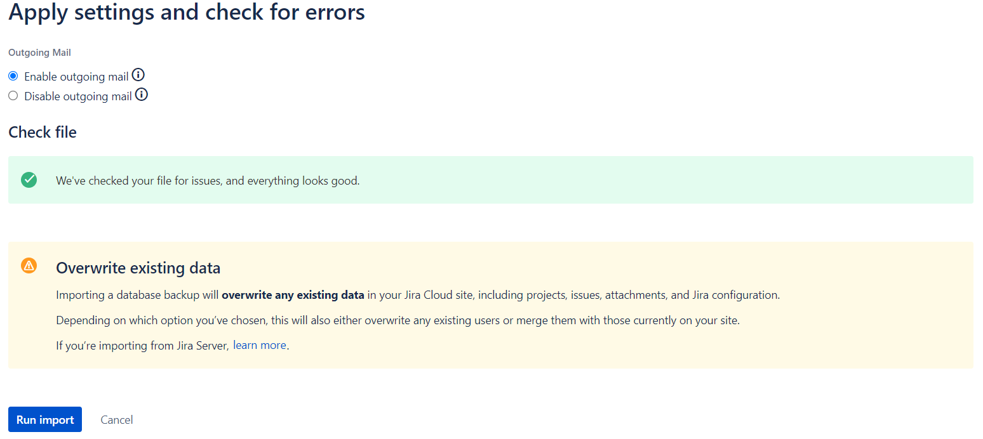
Task: Click the Outgoing Mail section label
Action: (x=39, y=53)
